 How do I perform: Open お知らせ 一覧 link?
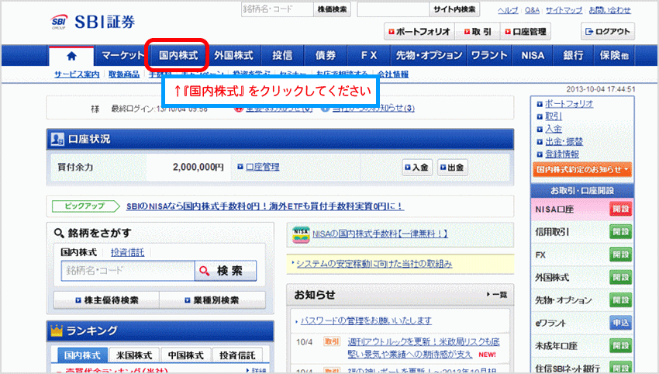click(497, 295)
